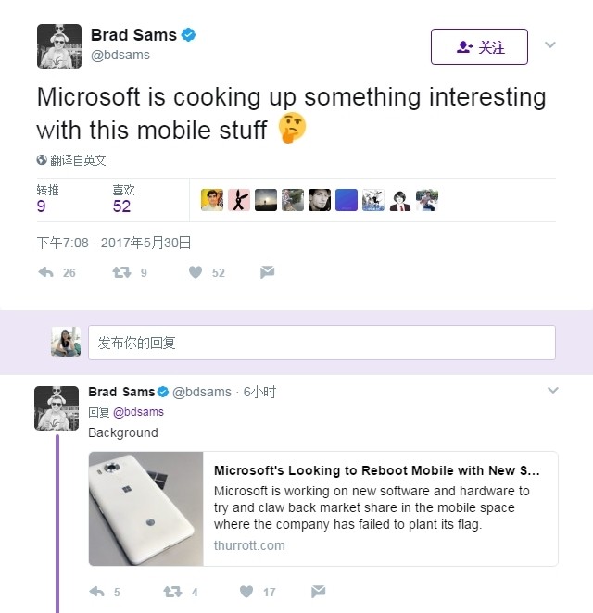
Task: Open the reply tweet's dropdown chevron
Action: pos(553,391)
